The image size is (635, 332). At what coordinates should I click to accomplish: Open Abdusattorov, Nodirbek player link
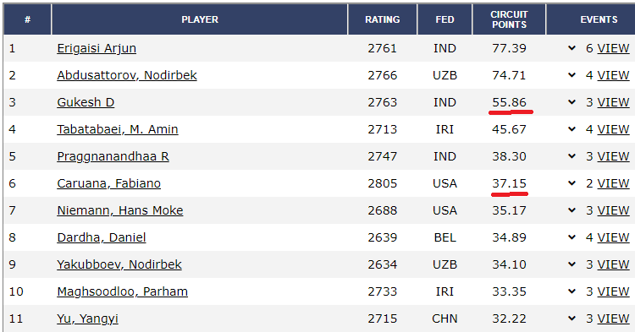tap(127, 75)
